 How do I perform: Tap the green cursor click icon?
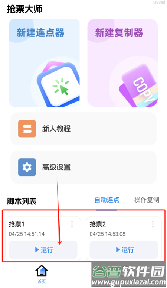coord(61,86)
